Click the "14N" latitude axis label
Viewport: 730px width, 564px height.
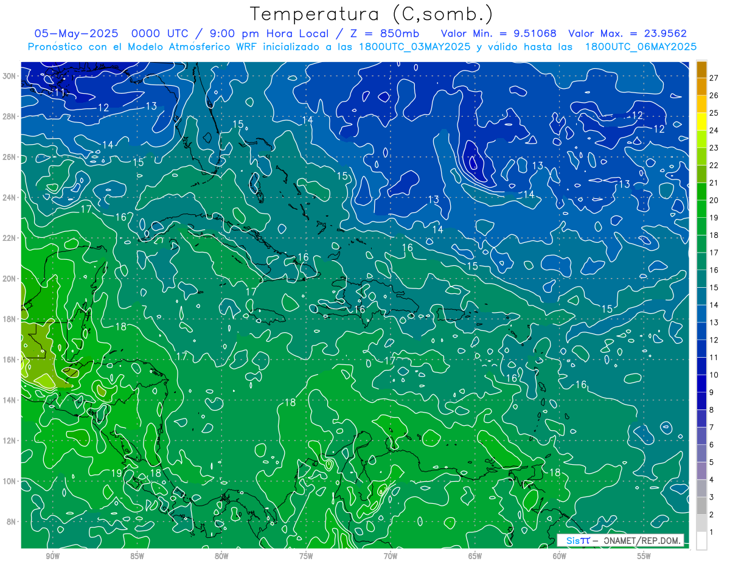8,400
